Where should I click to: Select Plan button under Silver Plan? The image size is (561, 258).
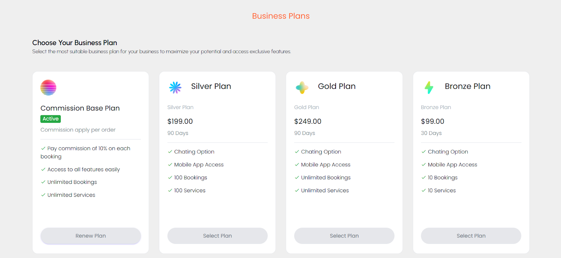[217, 236]
